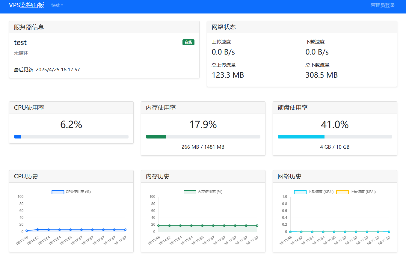
Task: Click the 服务器信息 card header
Action: point(104,27)
